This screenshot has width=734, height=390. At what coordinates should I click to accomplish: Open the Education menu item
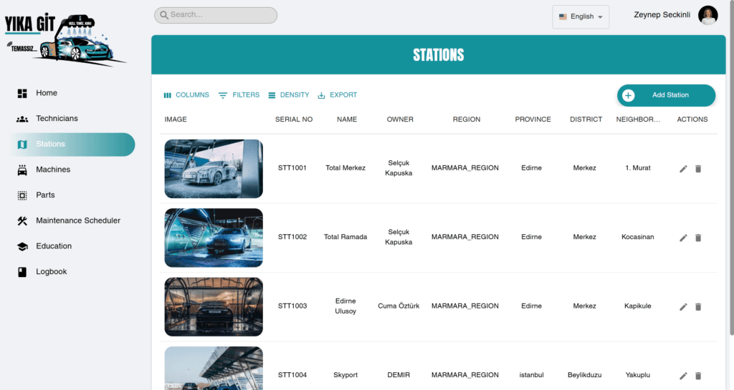click(x=72, y=246)
